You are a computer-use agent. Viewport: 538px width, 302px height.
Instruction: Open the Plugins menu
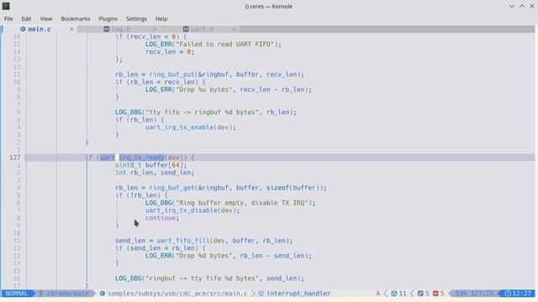(108, 18)
